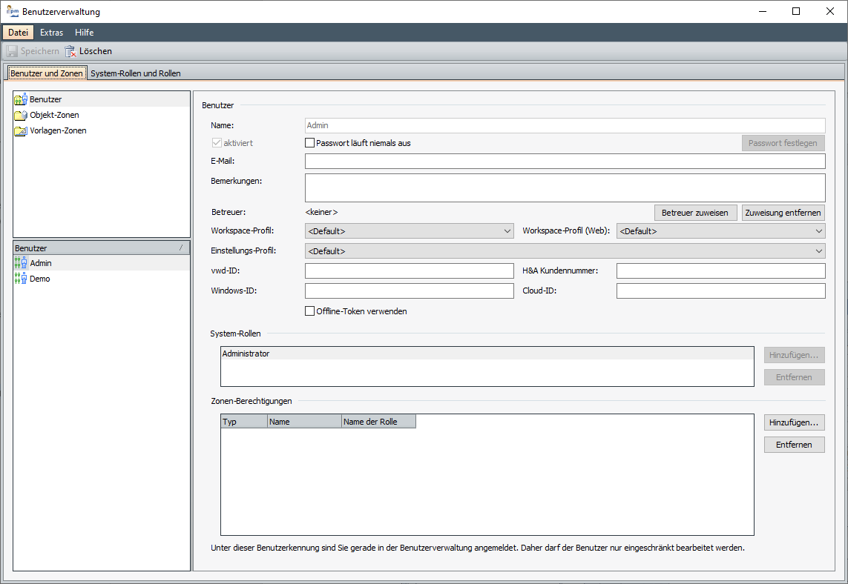Select the Benutzer tree icon

pyautogui.click(x=21, y=99)
